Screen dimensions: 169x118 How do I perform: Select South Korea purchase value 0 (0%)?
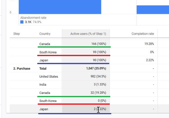102,101
